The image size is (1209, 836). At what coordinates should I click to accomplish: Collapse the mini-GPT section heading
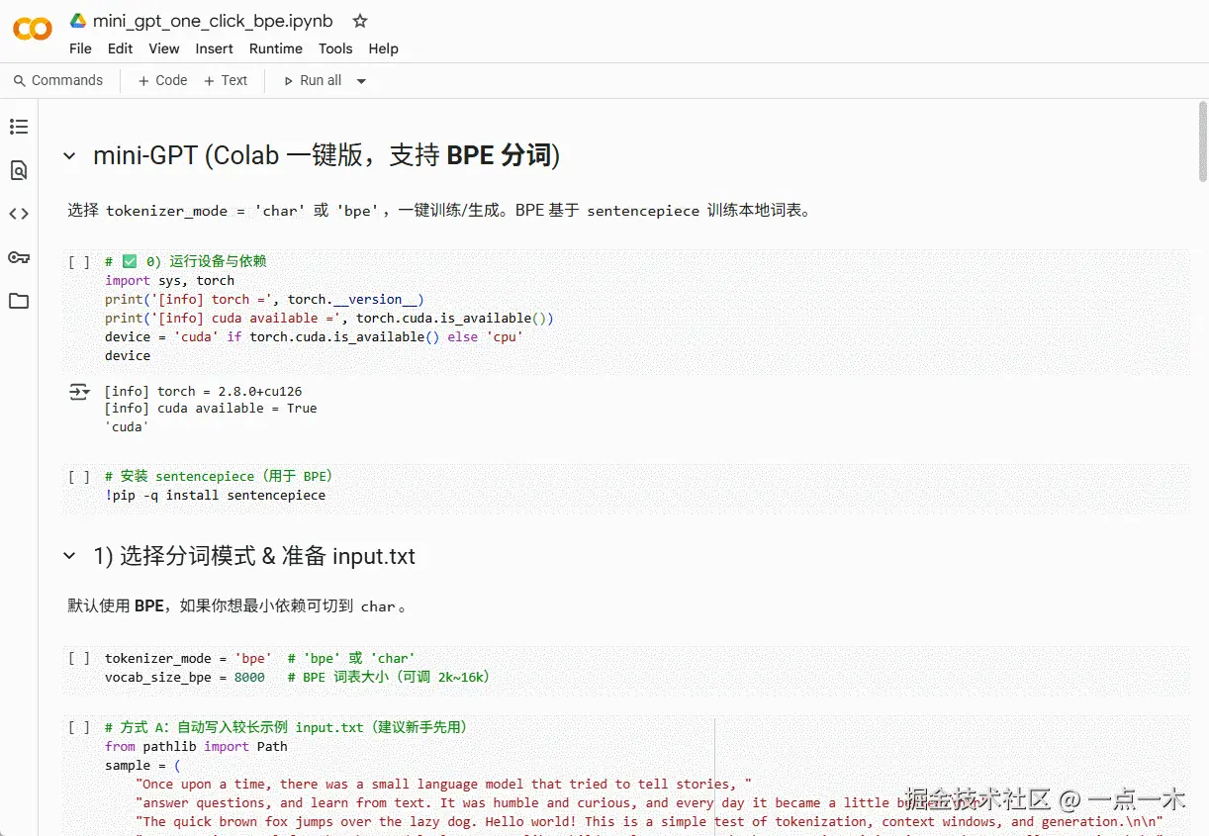pos(68,155)
